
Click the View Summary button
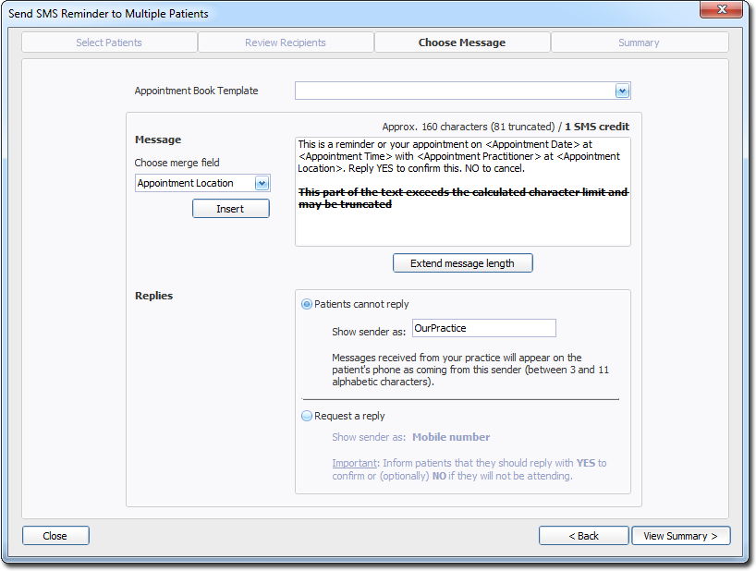point(680,536)
